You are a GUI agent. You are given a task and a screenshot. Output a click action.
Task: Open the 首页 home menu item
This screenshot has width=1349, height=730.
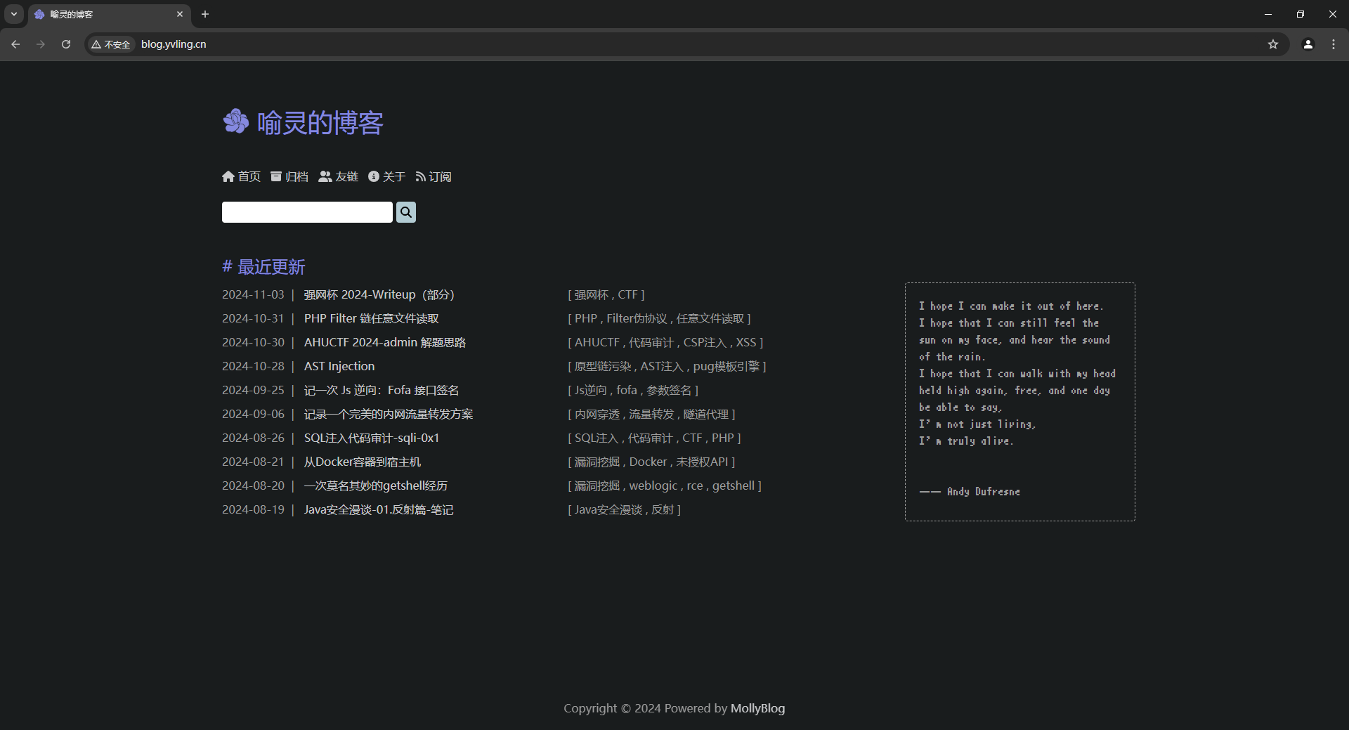point(242,176)
